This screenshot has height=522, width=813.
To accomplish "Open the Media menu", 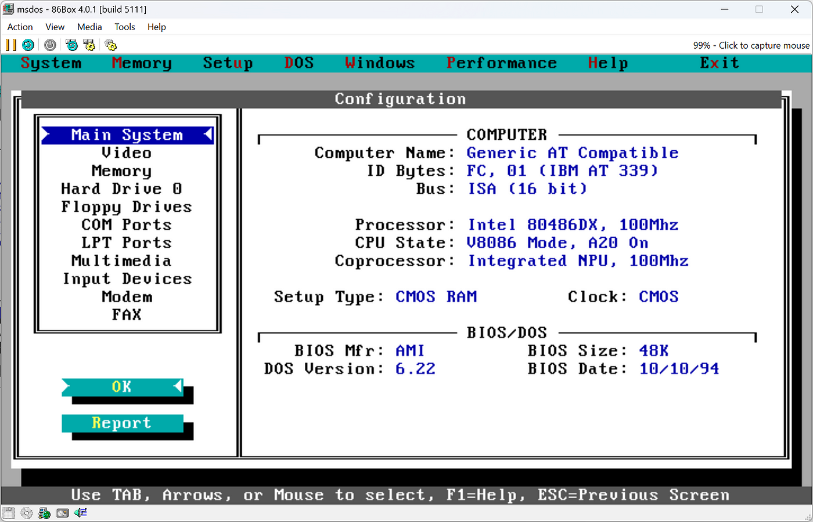I will (89, 27).
